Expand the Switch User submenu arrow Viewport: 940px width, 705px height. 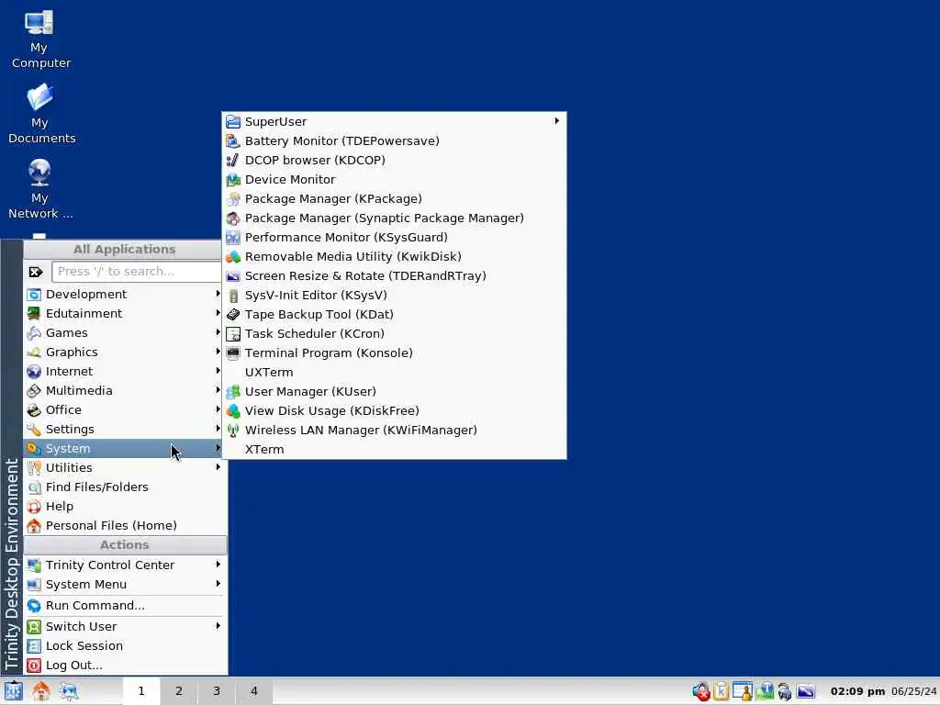pos(218,626)
